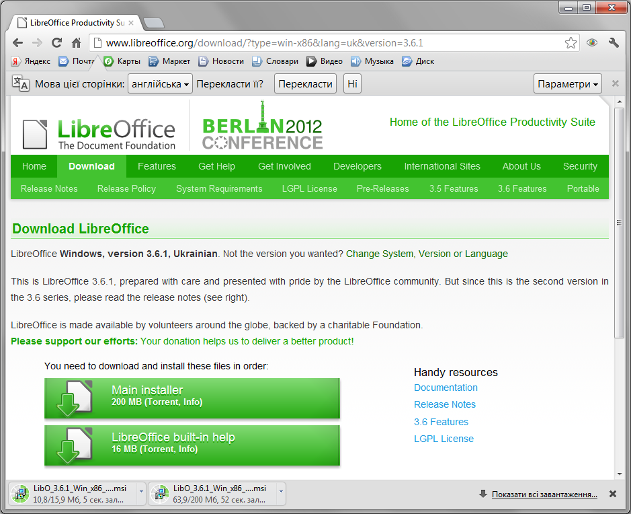This screenshot has height=514, width=631.
Task: Go back with the browser back arrow
Action: point(17,42)
